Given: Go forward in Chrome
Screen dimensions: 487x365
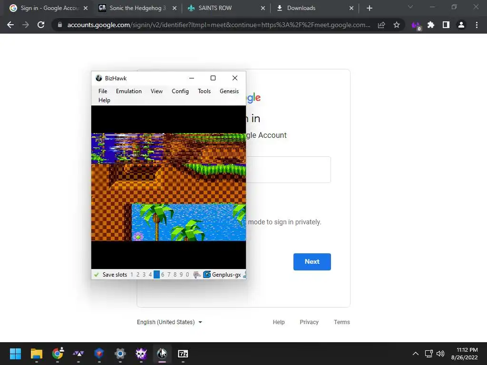Looking at the screenshot, I should (x=26, y=25).
